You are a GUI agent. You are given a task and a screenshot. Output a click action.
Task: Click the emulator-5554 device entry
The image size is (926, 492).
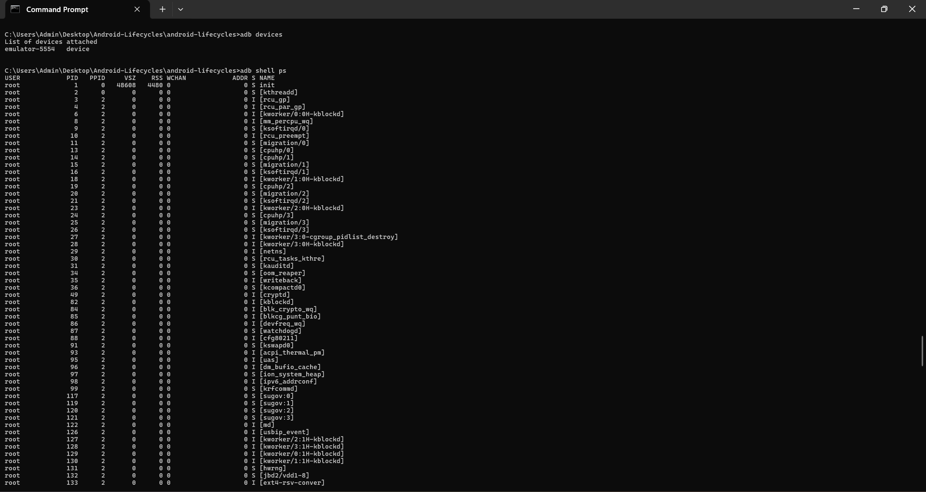point(30,49)
